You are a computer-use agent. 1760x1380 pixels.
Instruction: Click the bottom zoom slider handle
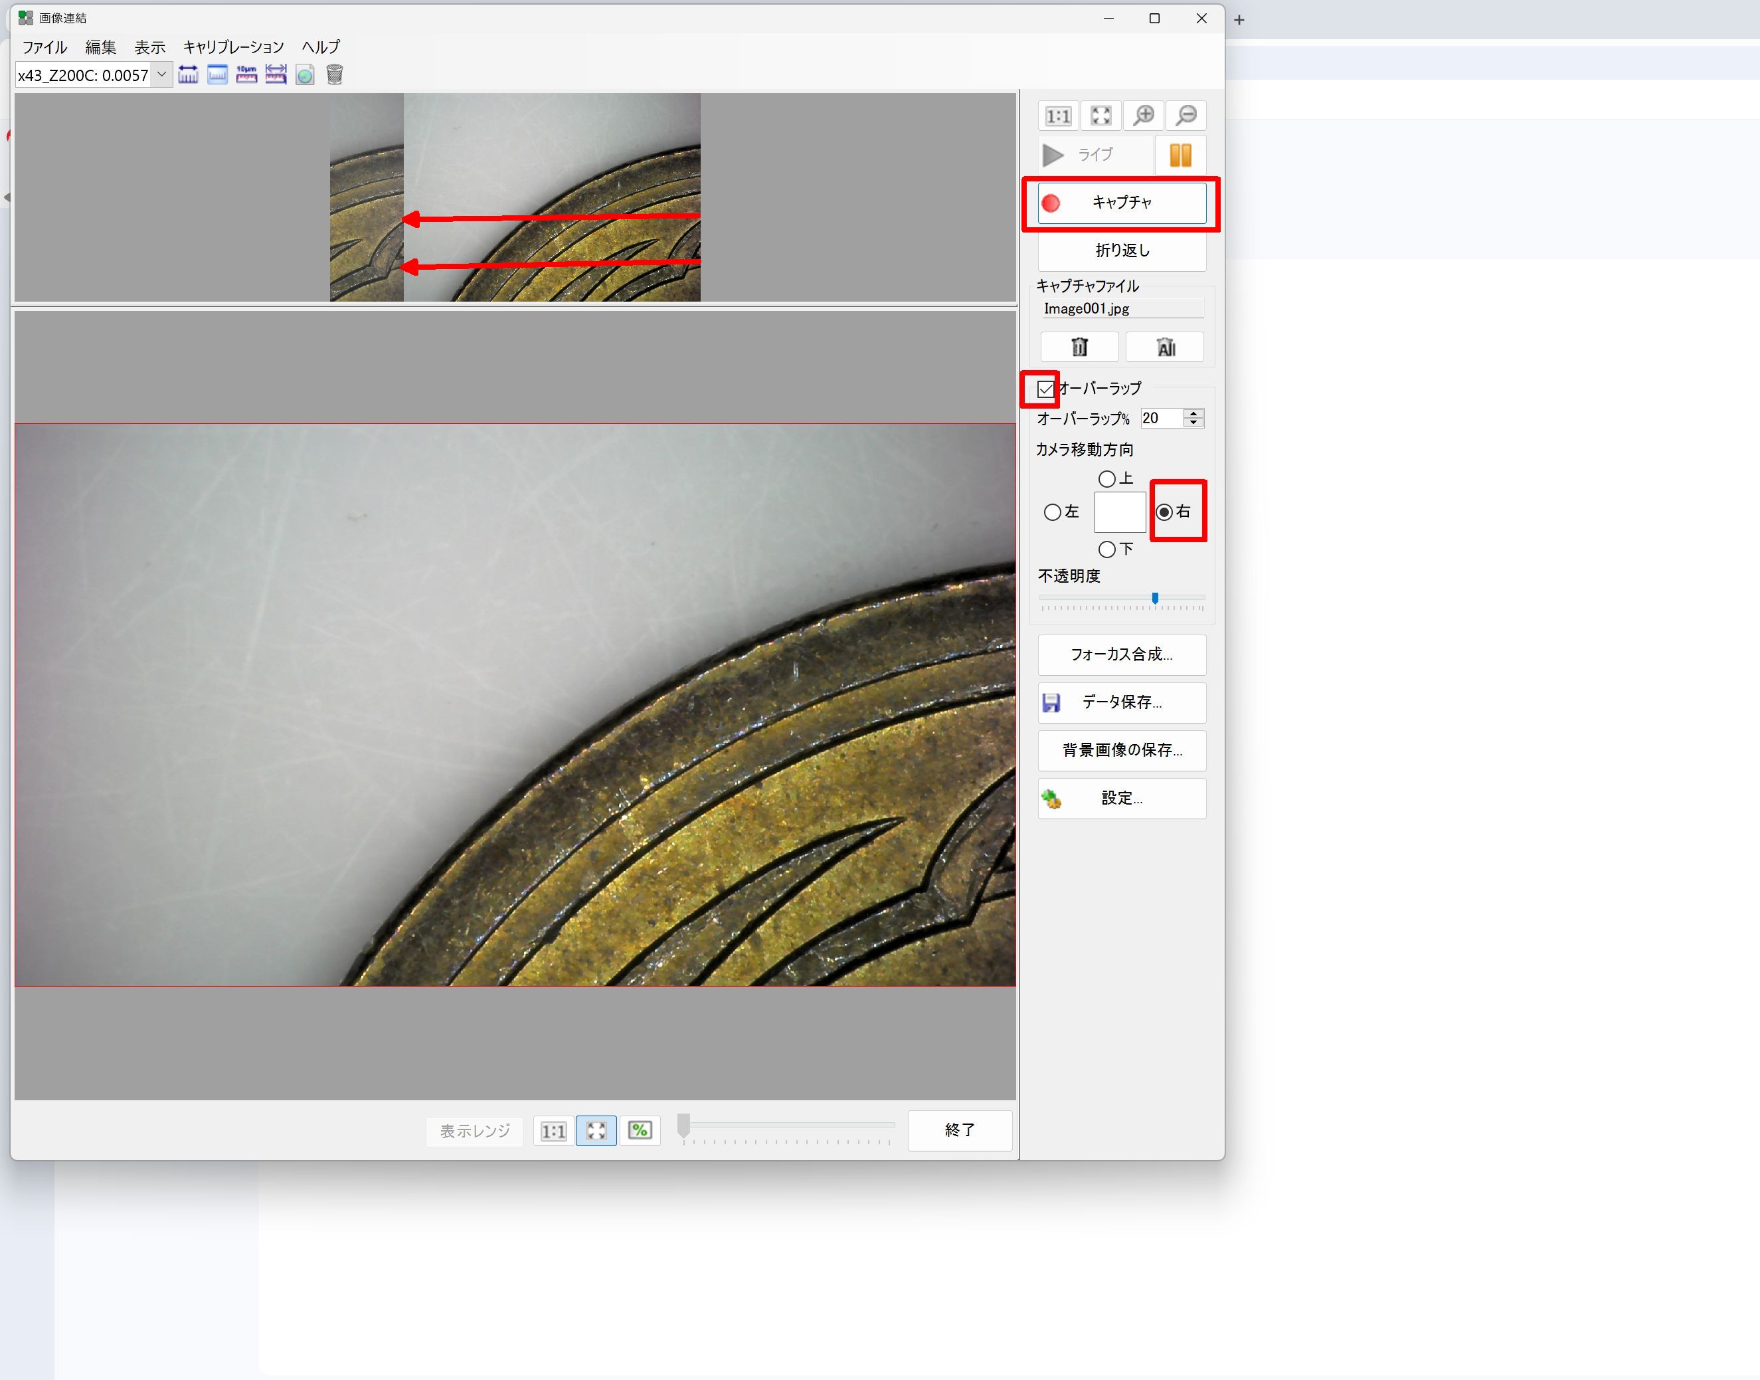click(684, 1126)
